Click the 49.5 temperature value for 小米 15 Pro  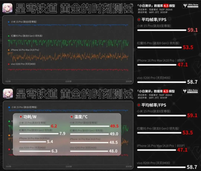[114, 126]
